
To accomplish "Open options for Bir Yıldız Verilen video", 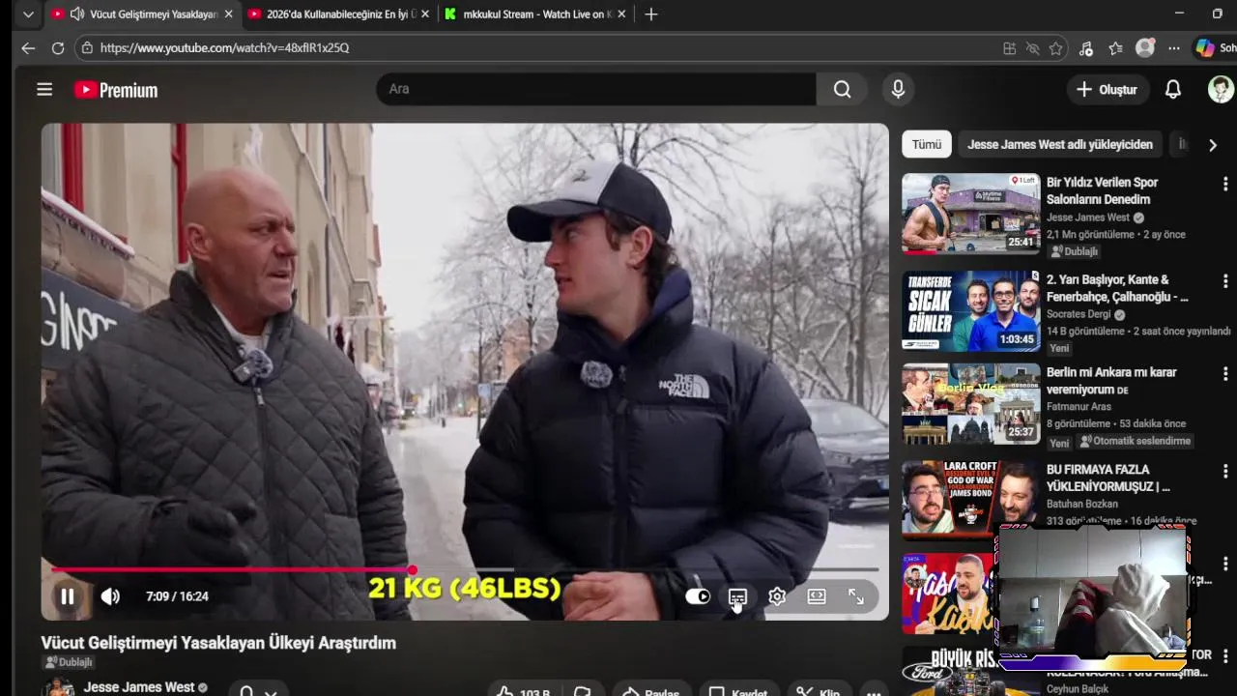I will pos(1225,184).
